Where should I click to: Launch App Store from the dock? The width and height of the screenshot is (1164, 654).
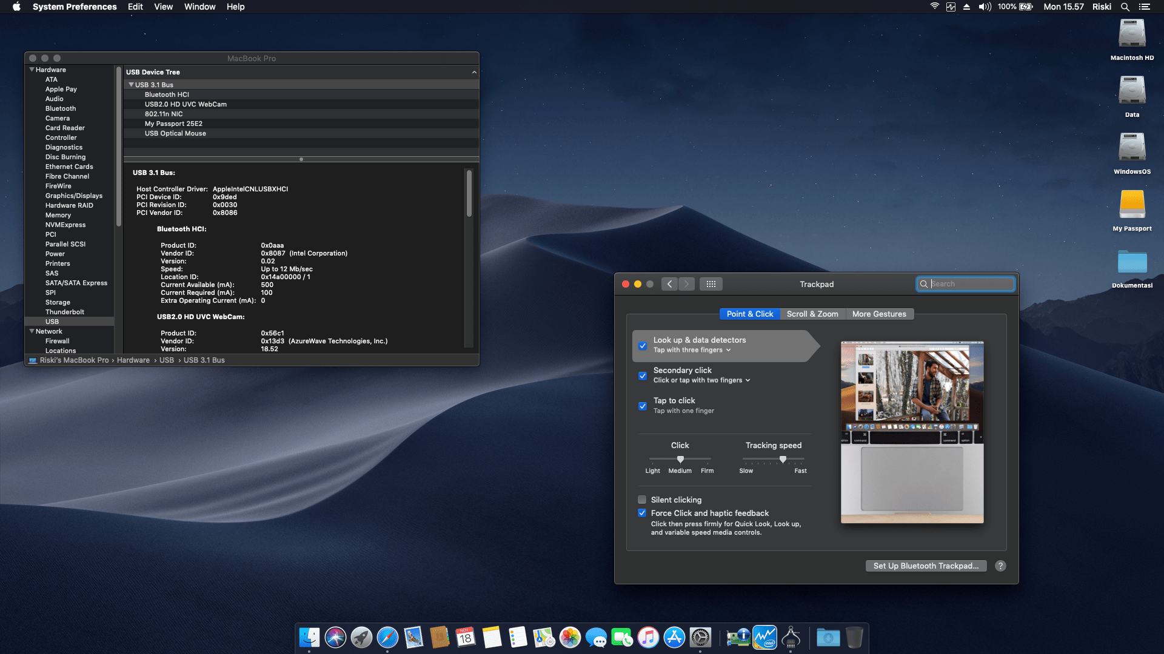point(674,638)
